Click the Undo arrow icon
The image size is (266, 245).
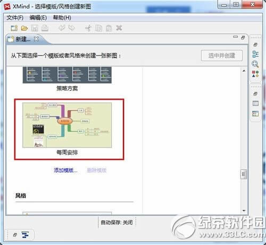coord(62,28)
